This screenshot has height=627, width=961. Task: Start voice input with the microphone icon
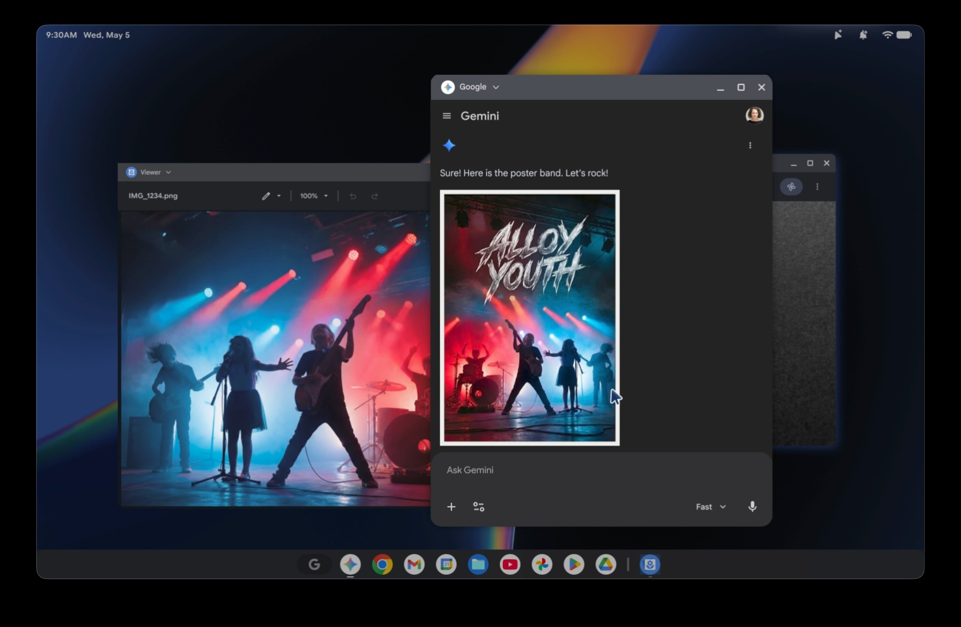point(752,506)
